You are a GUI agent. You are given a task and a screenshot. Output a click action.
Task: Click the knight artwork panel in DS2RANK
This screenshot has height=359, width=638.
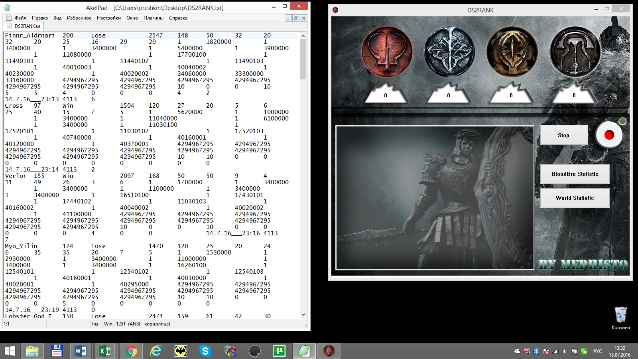tap(435, 198)
